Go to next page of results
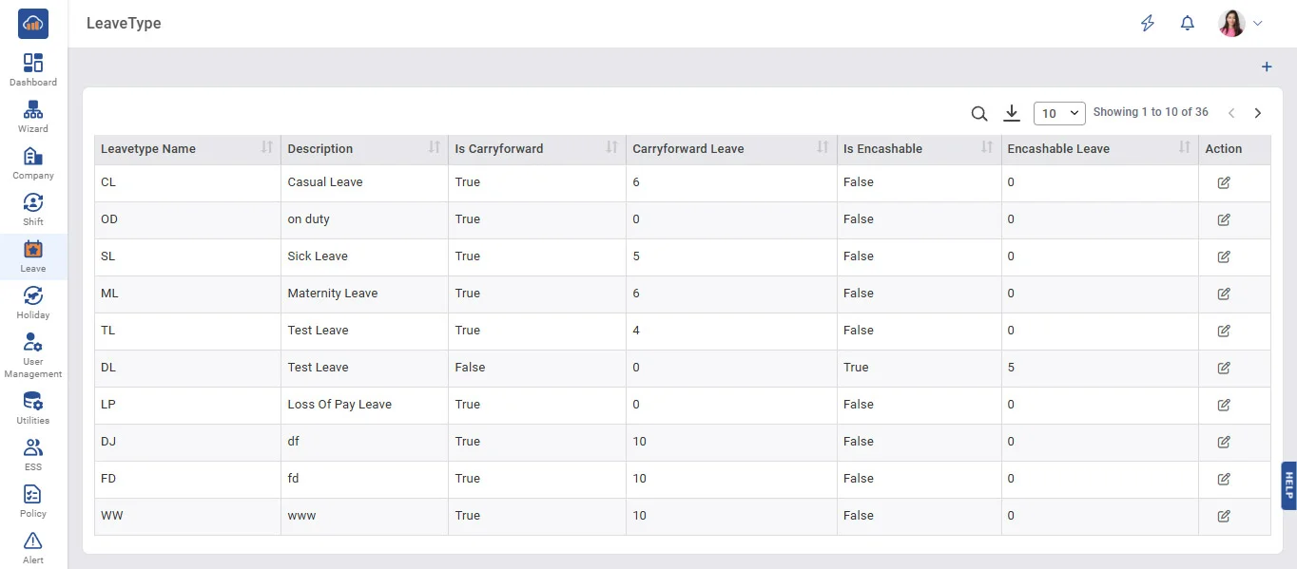1297x569 pixels. (1258, 113)
